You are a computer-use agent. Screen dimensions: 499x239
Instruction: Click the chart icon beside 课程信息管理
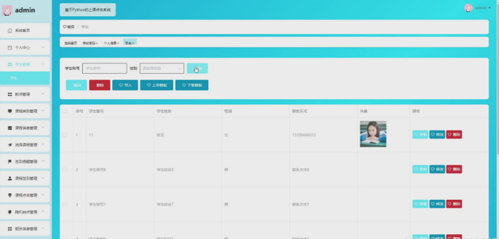click(10, 128)
